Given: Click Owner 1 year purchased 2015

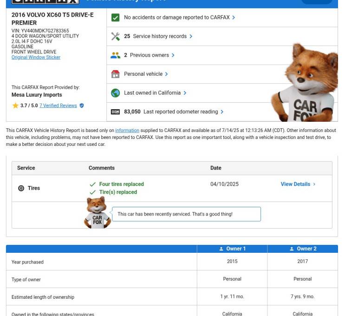Looking at the screenshot, I should tap(232, 261).
